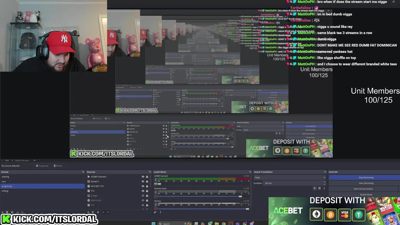Viewport: 400px width, 225px height.
Task: Select the ending scene
Action: coord(42,191)
